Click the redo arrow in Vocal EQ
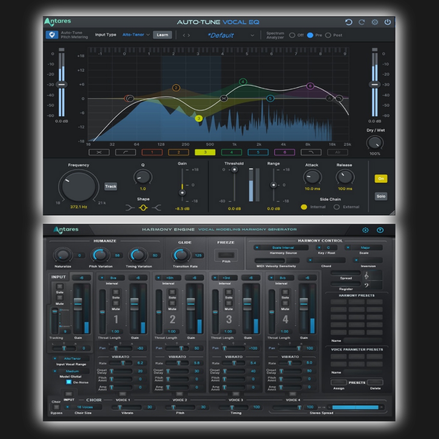 point(362,22)
